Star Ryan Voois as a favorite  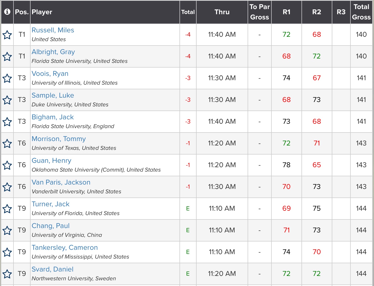pyautogui.click(x=7, y=78)
